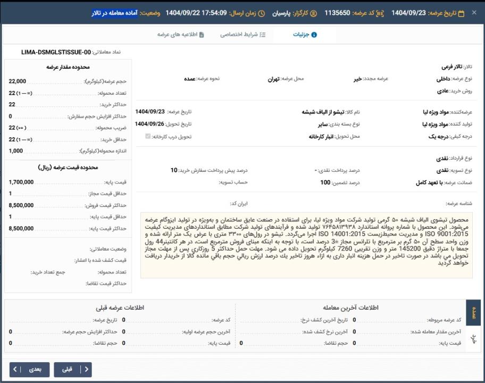
Task: Click the checklist icon on شرایط اختصاصی
Action: pyautogui.click(x=263, y=35)
